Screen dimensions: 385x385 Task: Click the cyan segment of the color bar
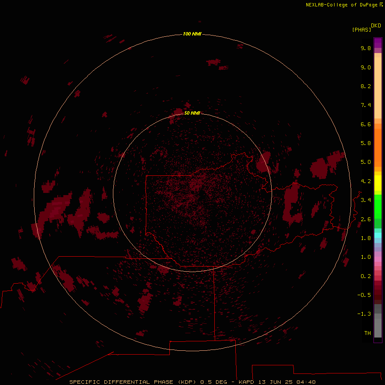tap(378, 235)
